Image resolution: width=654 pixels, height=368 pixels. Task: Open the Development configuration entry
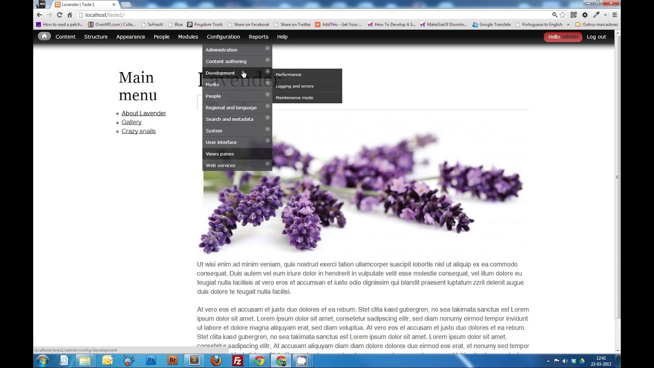[237, 73]
